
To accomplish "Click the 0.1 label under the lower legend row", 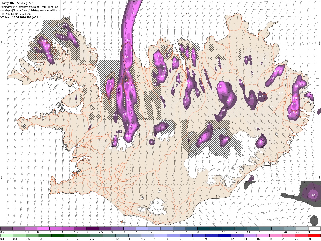I will tap(2, 239).
